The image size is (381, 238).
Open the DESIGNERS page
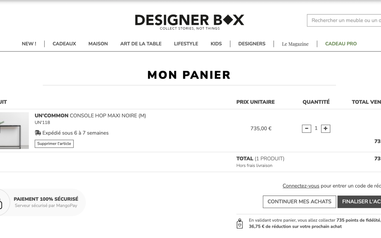click(x=252, y=44)
